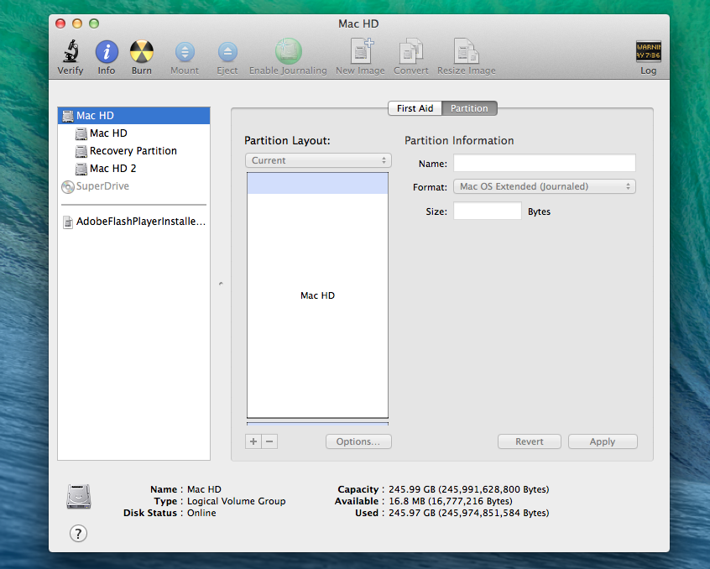Click the Resize Image toolbar icon

[466, 50]
